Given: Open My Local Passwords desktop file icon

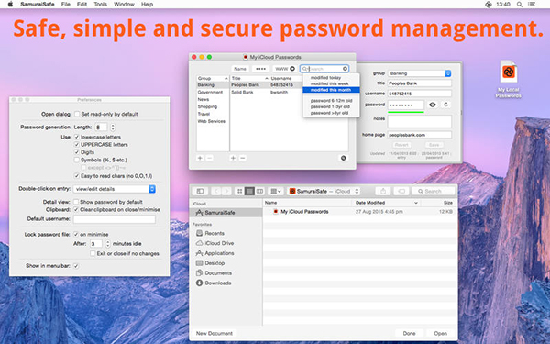Looking at the screenshot, I should coord(508,72).
